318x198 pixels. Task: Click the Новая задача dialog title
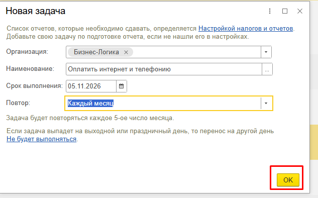(36, 11)
